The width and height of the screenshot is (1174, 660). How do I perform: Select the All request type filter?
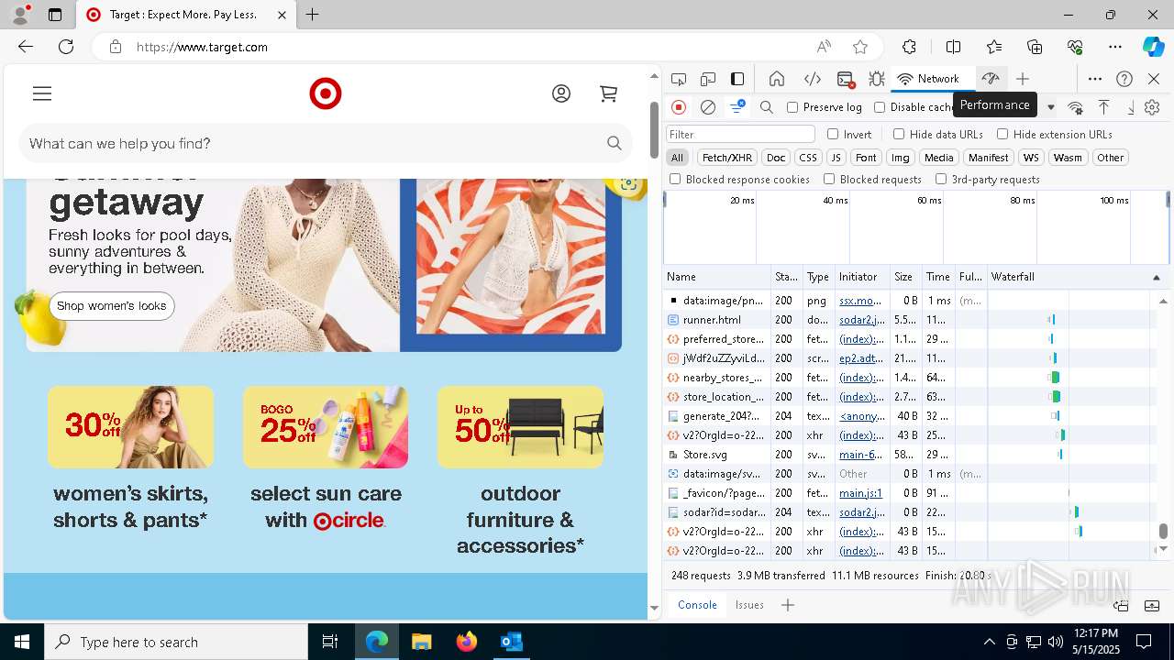click(x=677, y=158)
